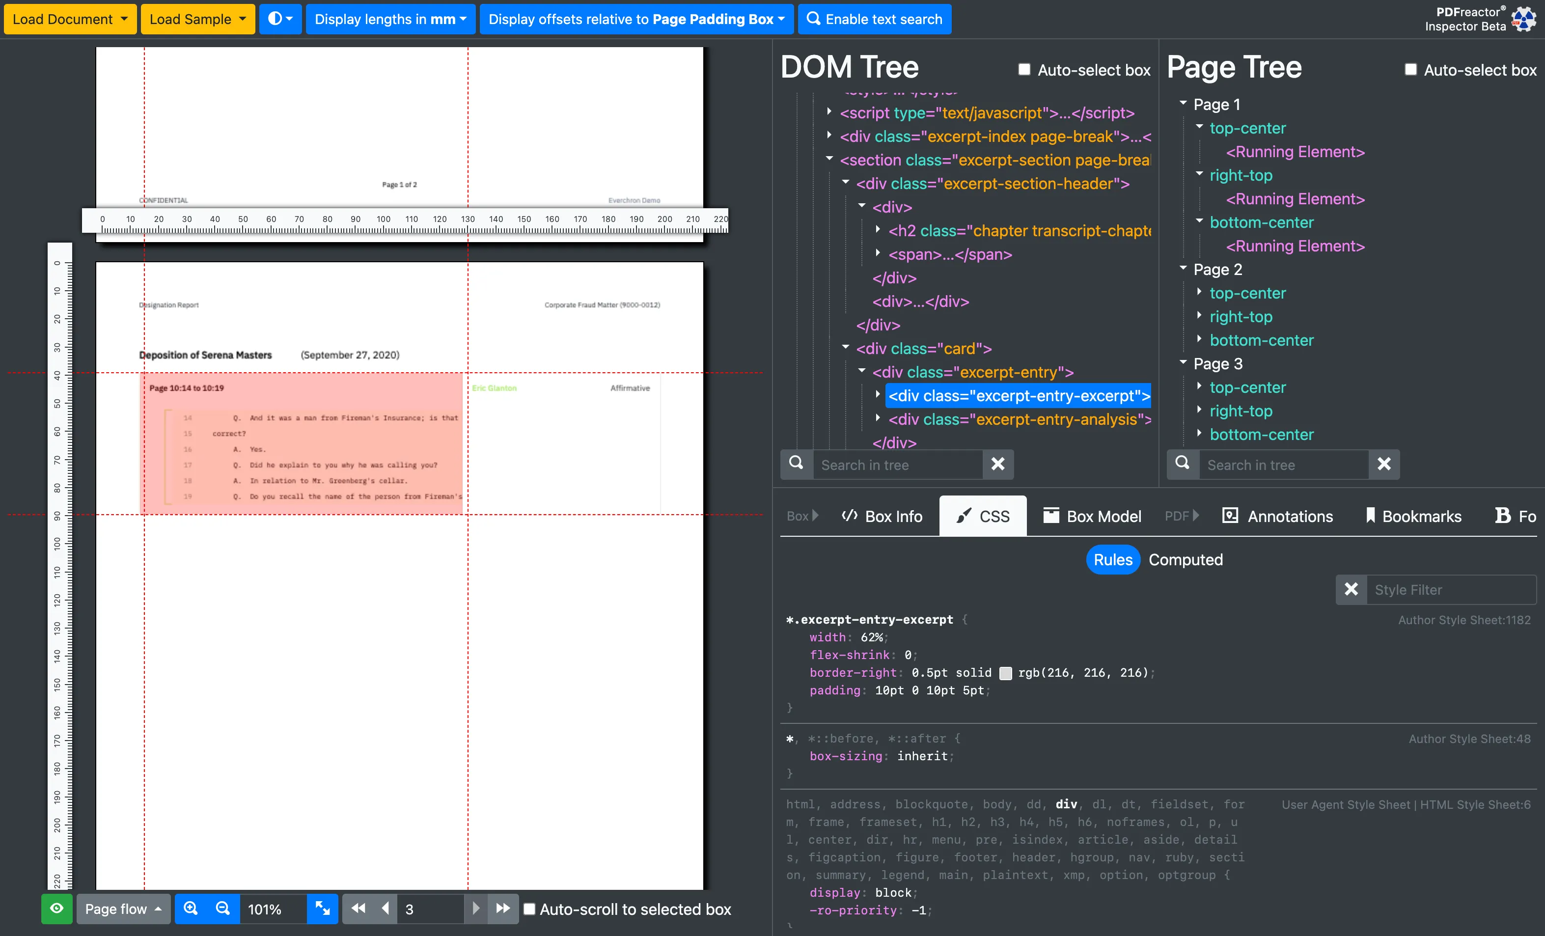Open the Box Info tab
The width and height of the screenshot is (1545, 936).
click(x=882, y=516)
